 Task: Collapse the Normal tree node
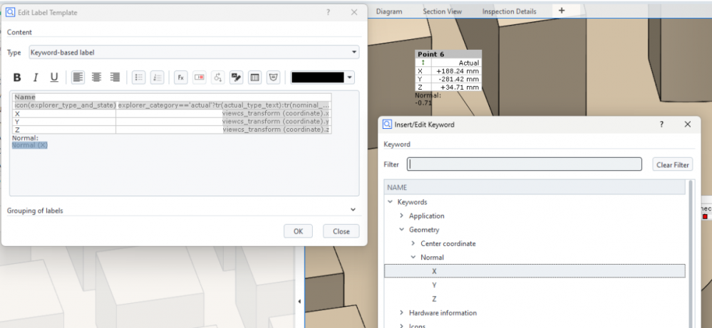[413, 258]
